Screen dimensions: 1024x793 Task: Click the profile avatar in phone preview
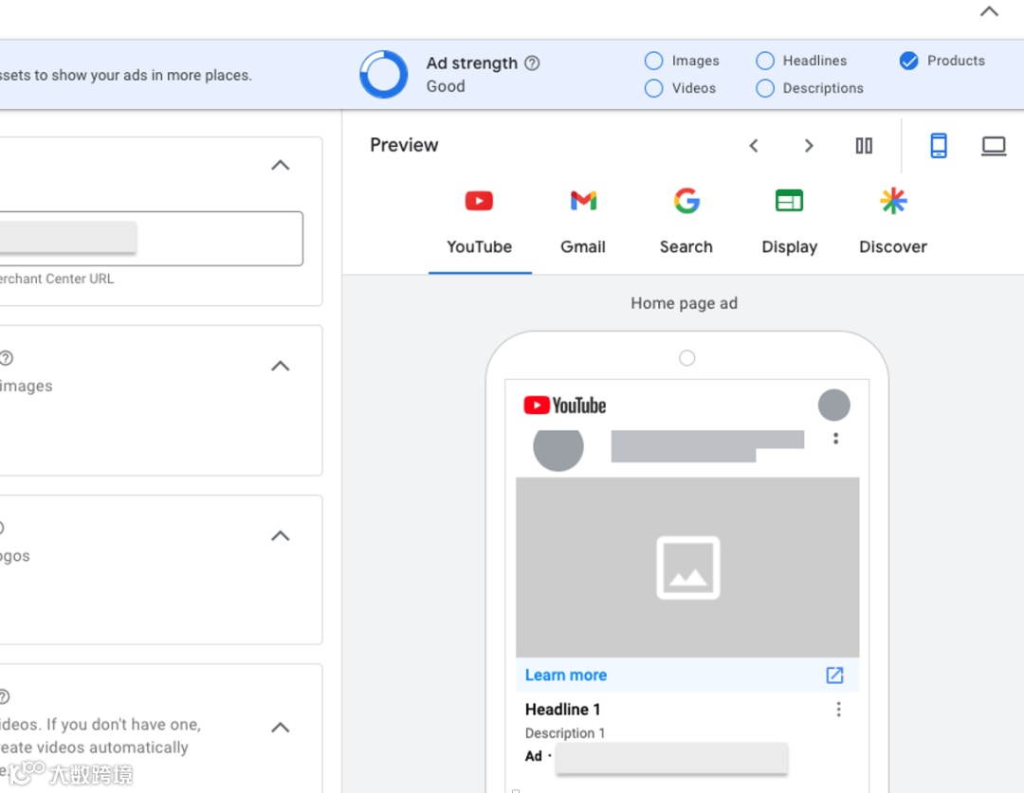tap(834, 406)
